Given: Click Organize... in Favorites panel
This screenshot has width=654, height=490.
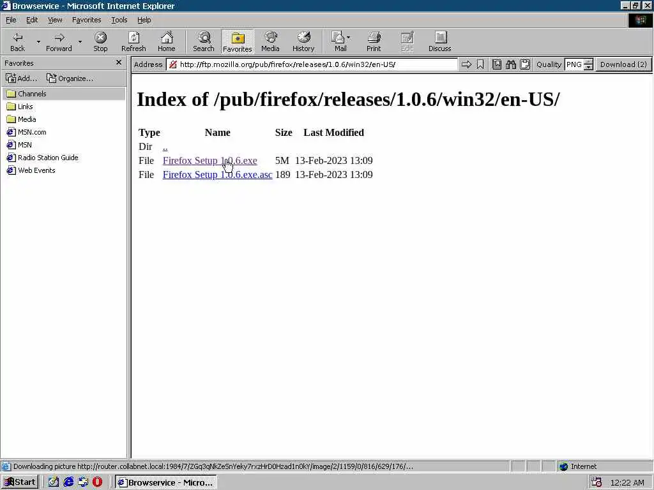Looking at the screenshot, I should coord(70,78).
